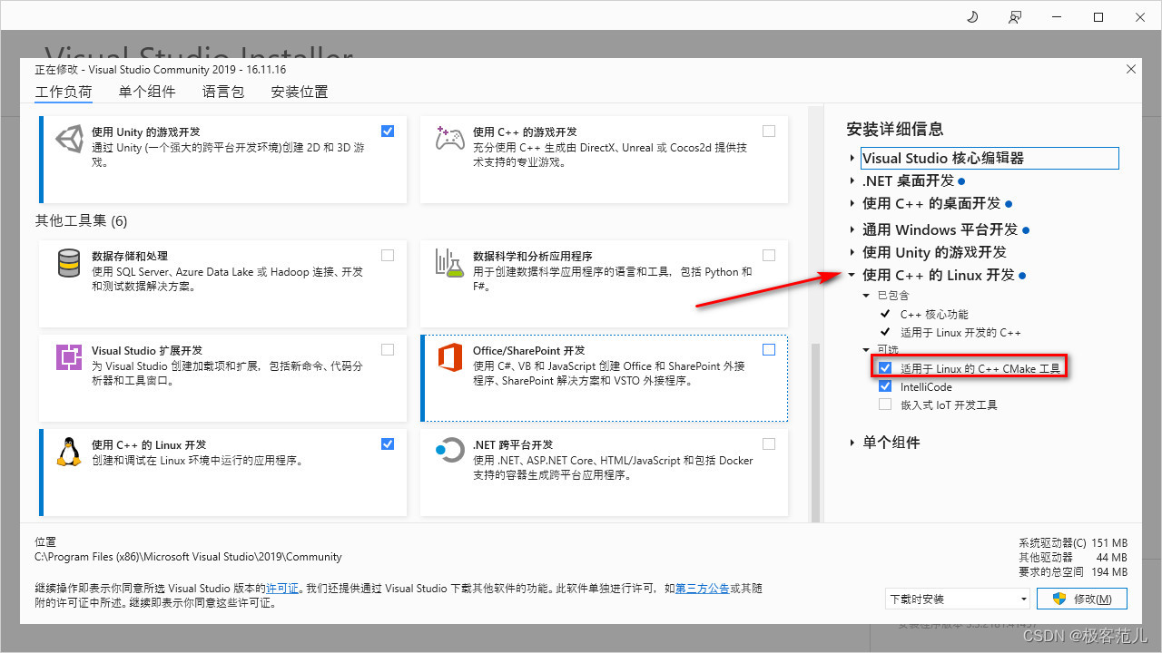Click the 安装详细信息 heading

click(895, 129)
